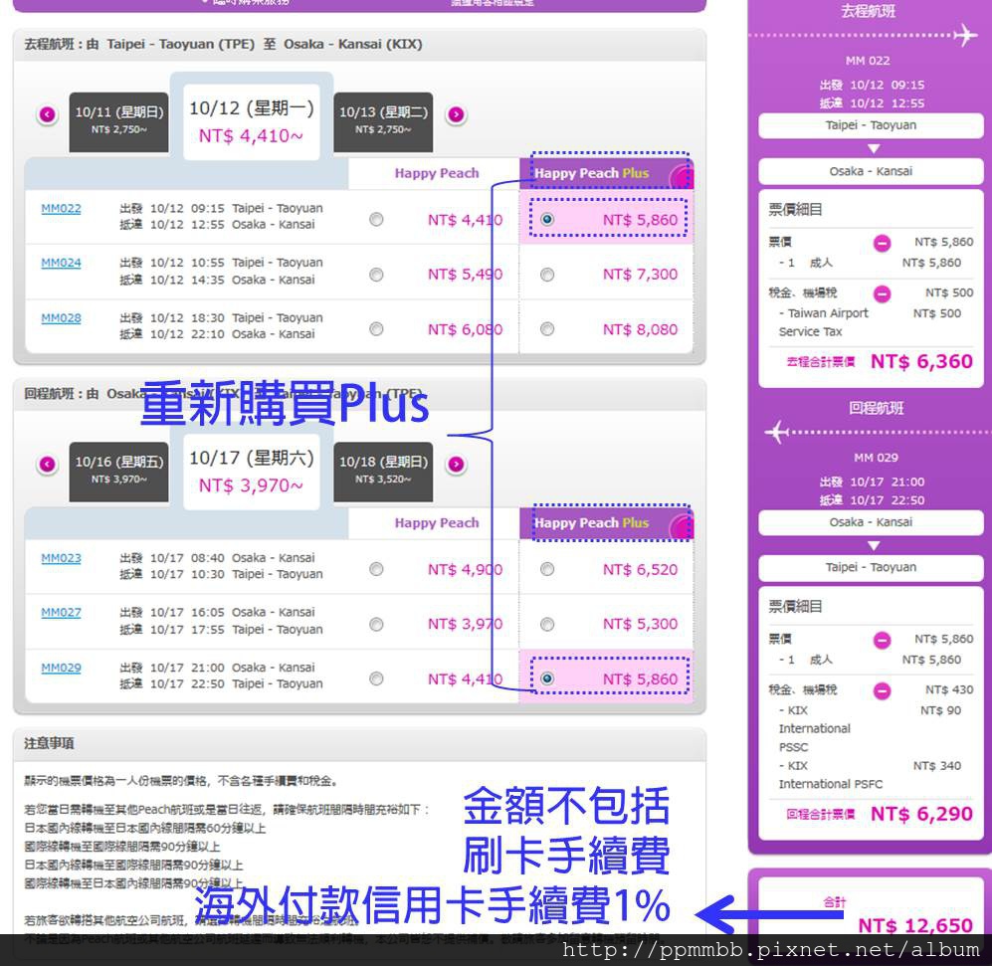The width and height of the screenshot is (992, 966).
Task: Go to next outbound date arrow near 10/13
Action: [456, 114]
